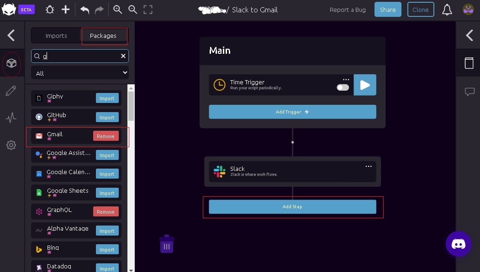This screenshot has height=272, width=480.
Task: Fit canvas to screen icon
Action: click(148, 10)
